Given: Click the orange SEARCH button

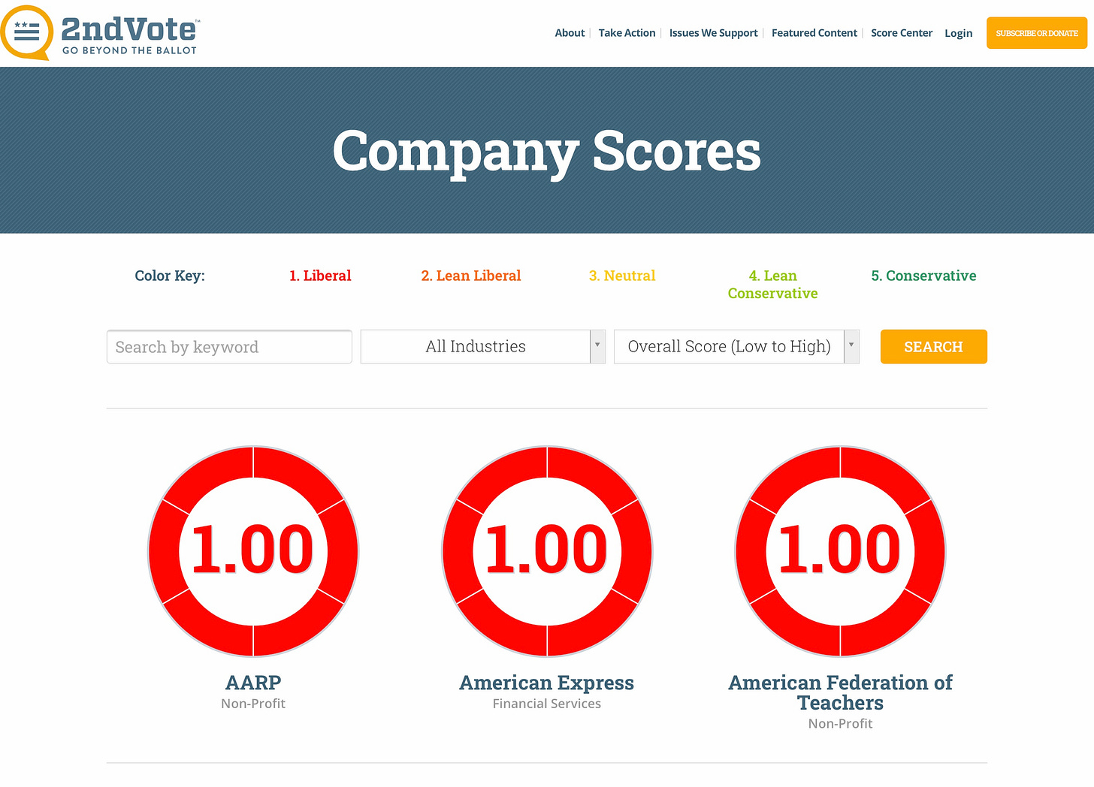Looking at the screenshot, I should coord(933,347).
